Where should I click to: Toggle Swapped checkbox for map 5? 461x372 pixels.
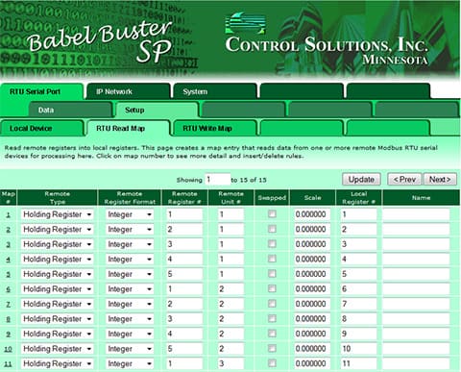coord(272,274)
